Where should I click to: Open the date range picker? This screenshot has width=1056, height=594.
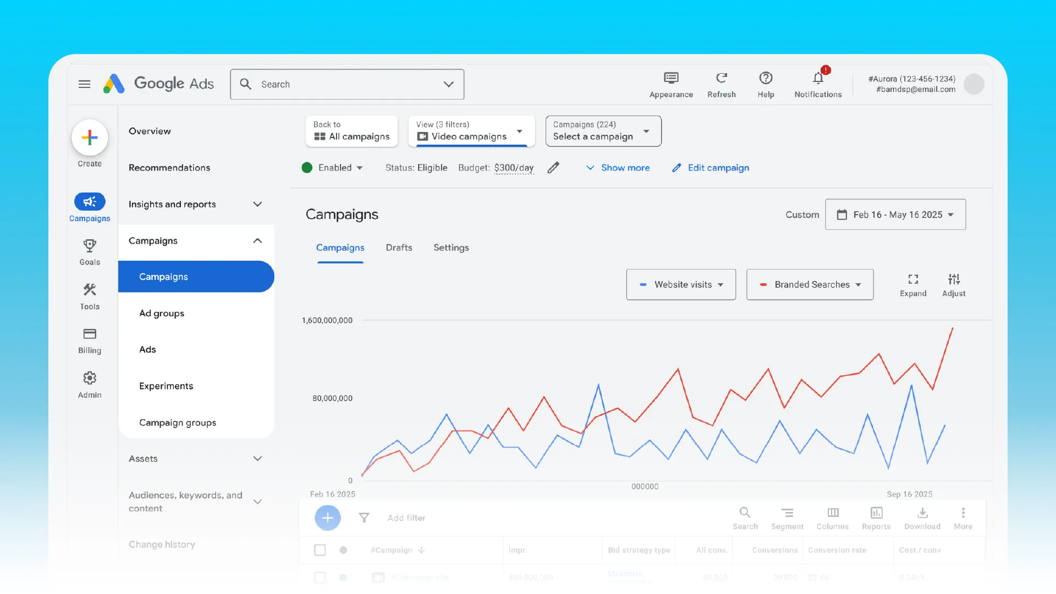(x=895, y=215)
